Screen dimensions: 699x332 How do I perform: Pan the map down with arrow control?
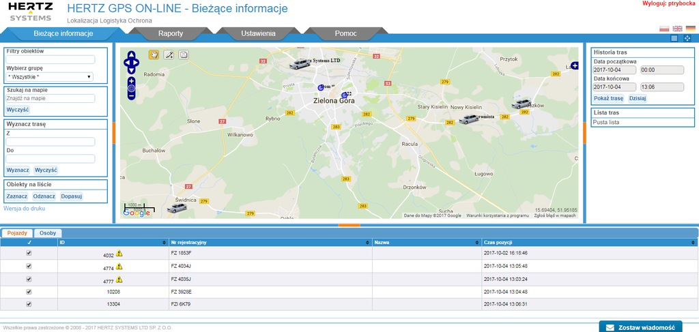pyautogui.click(x=131, y=70)
